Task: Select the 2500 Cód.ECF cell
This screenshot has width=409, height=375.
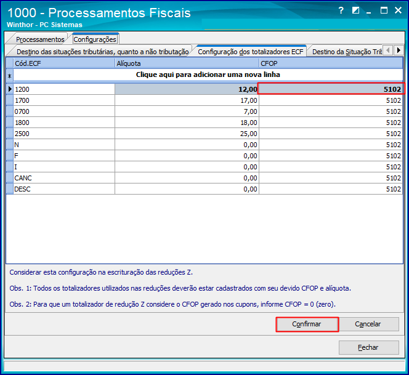Action: [64, 134]
